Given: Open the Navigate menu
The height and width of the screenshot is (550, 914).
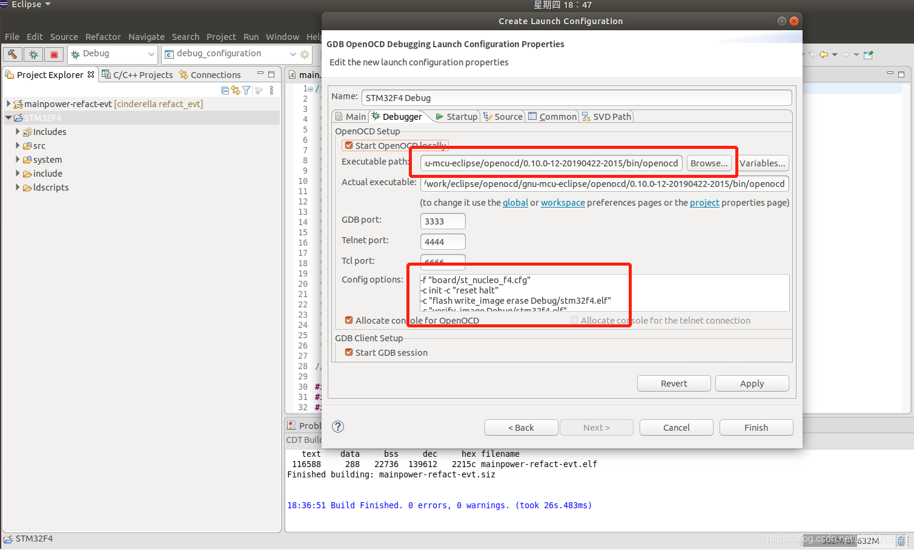Looking at the screenshot, I should pyautogui.click(x=146, y=36).
